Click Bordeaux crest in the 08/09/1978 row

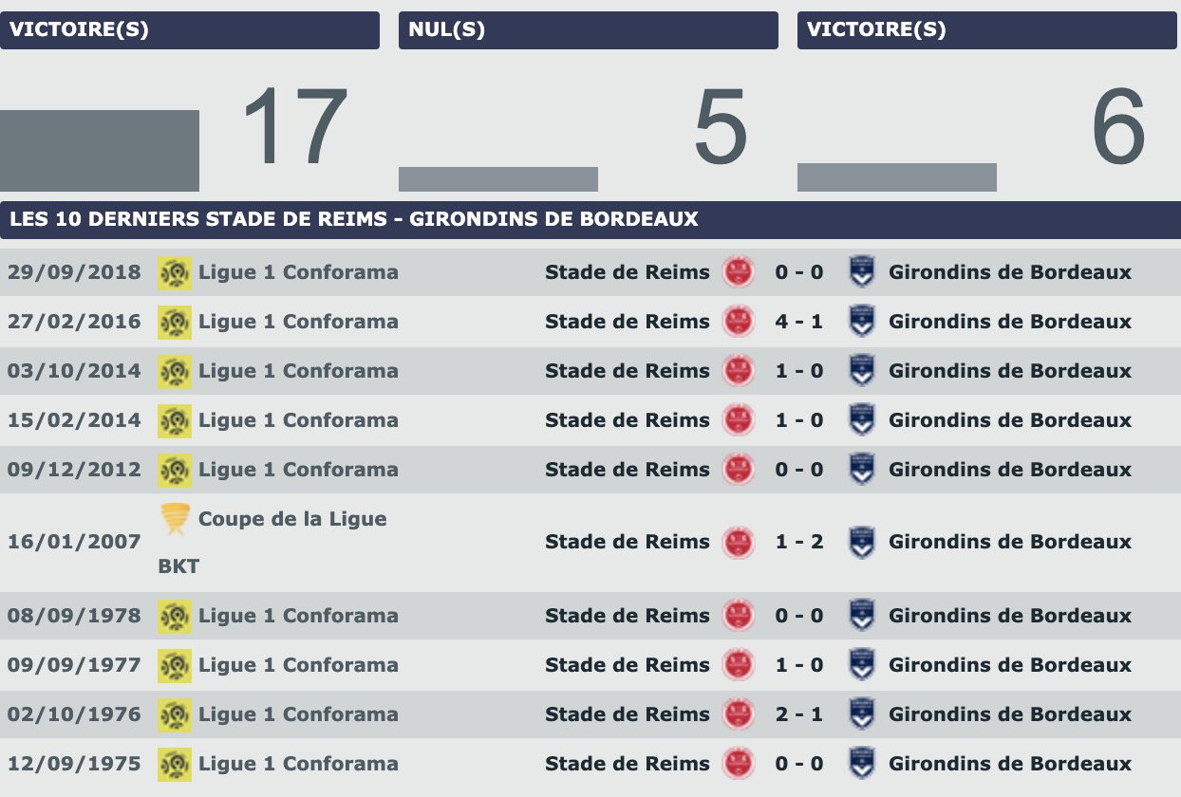(x=861, y=616)
